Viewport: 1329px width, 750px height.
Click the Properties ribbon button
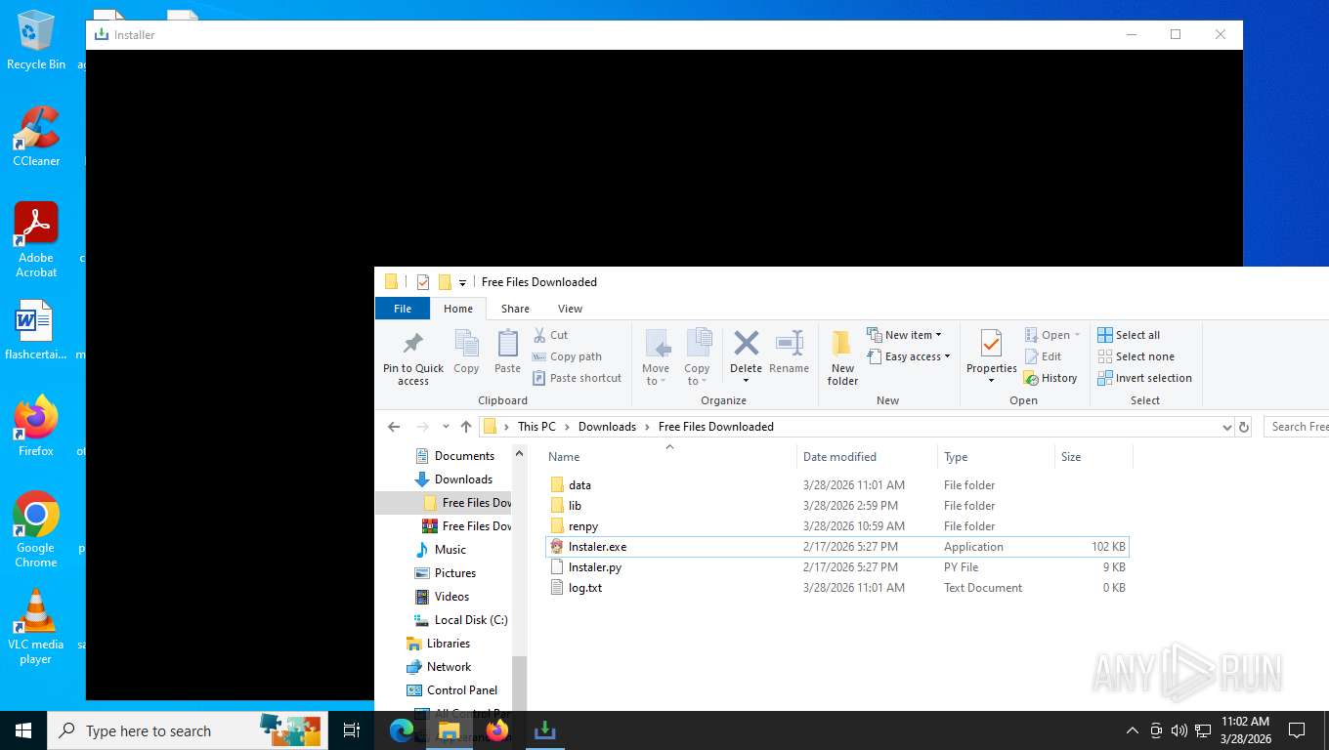tap(991, 357)
